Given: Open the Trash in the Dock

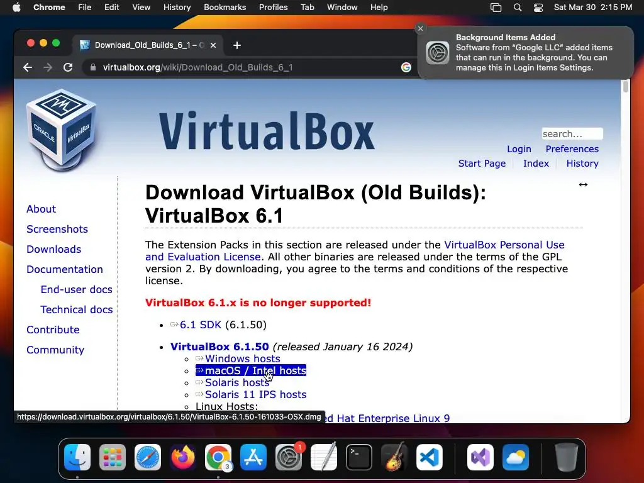Looking at the screenshot, I should [x=567, y=457].
